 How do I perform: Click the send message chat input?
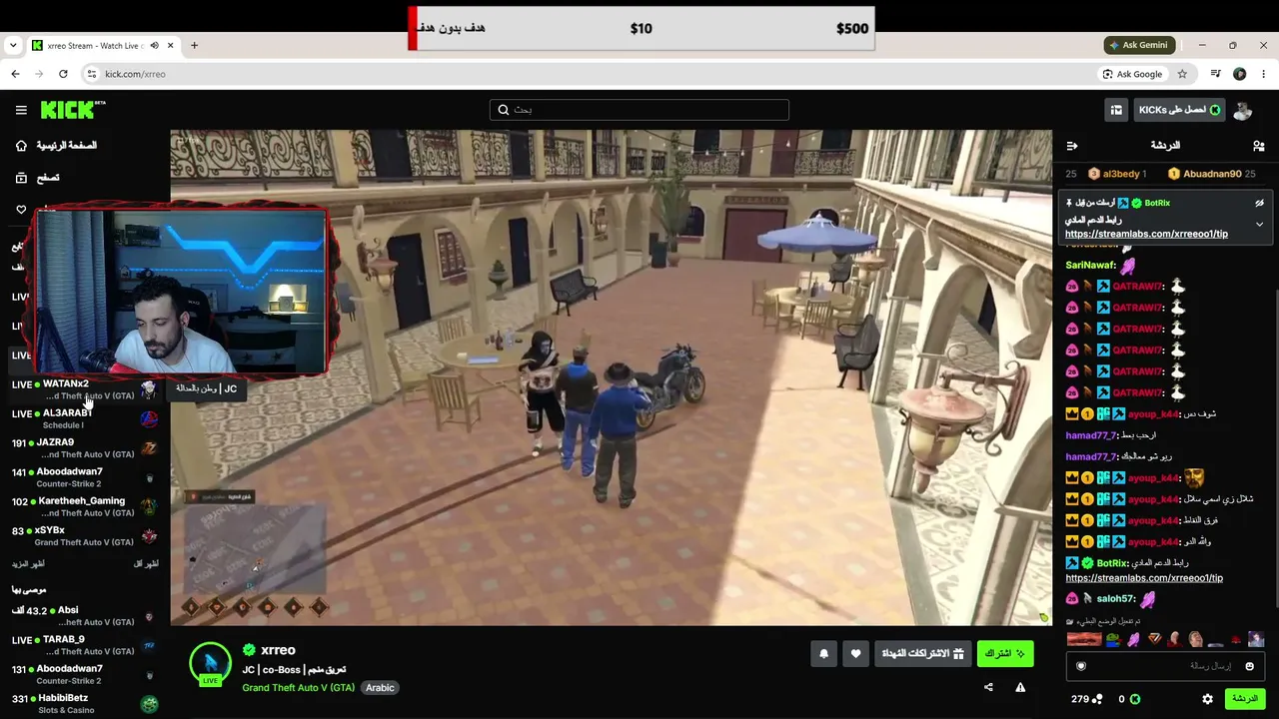1165,666
